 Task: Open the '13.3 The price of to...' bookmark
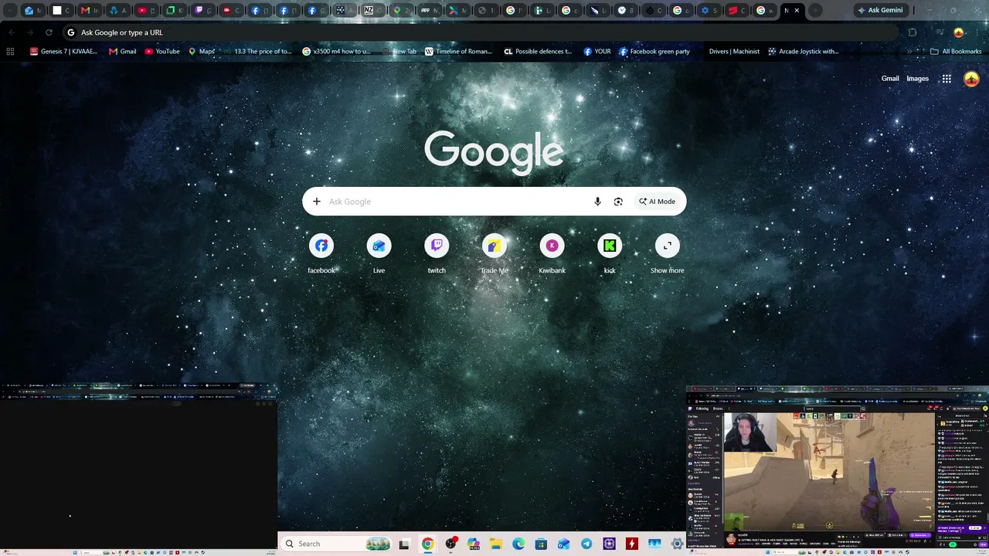257,52
